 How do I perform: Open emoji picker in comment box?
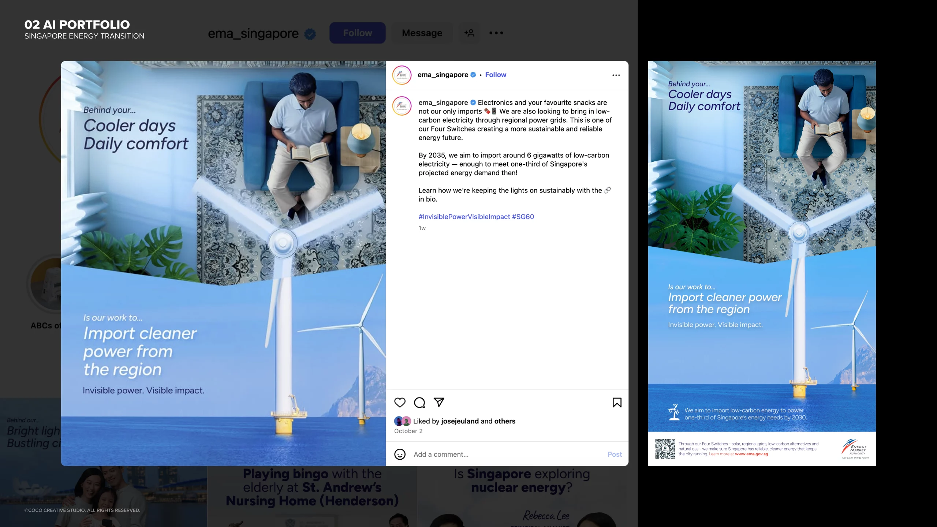point(400,454)
